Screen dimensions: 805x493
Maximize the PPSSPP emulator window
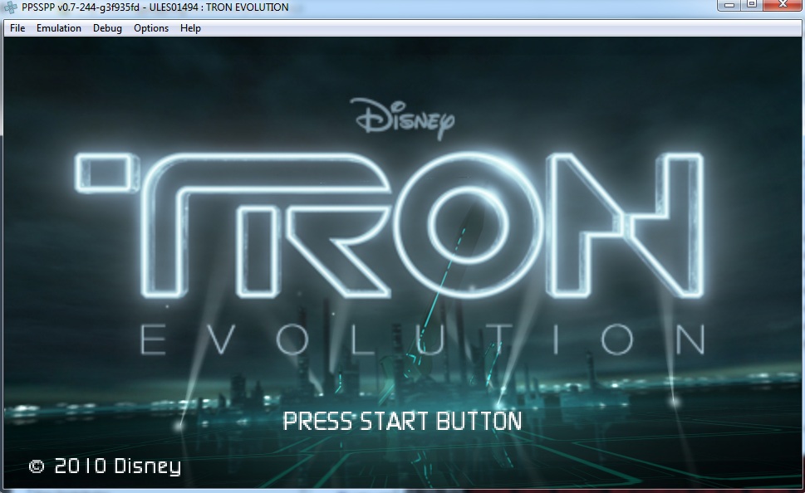tap(751, 6)
